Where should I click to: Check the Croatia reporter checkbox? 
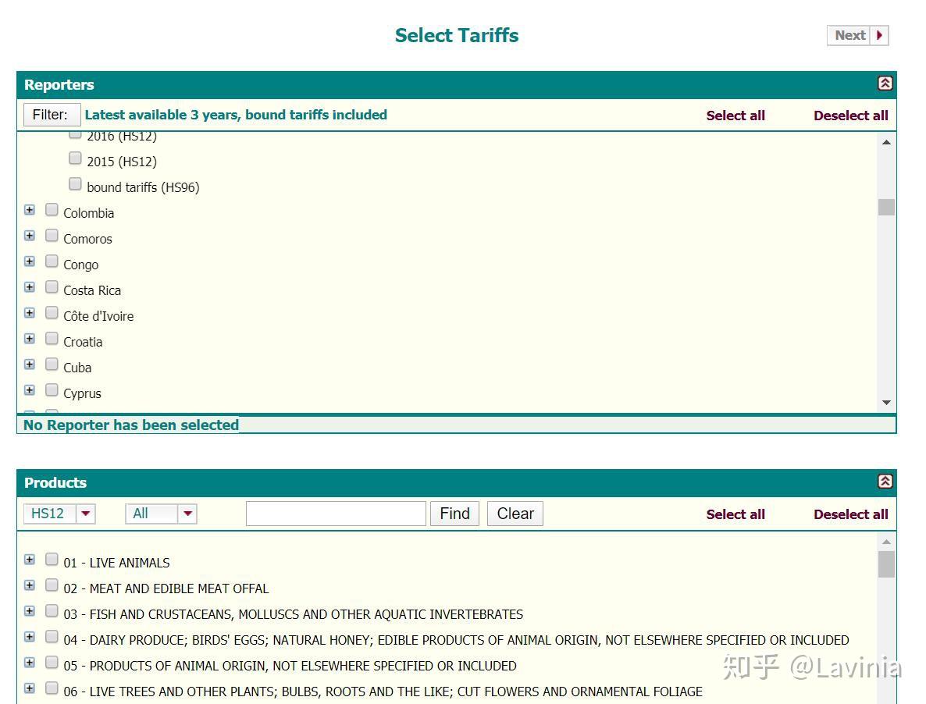52,339
